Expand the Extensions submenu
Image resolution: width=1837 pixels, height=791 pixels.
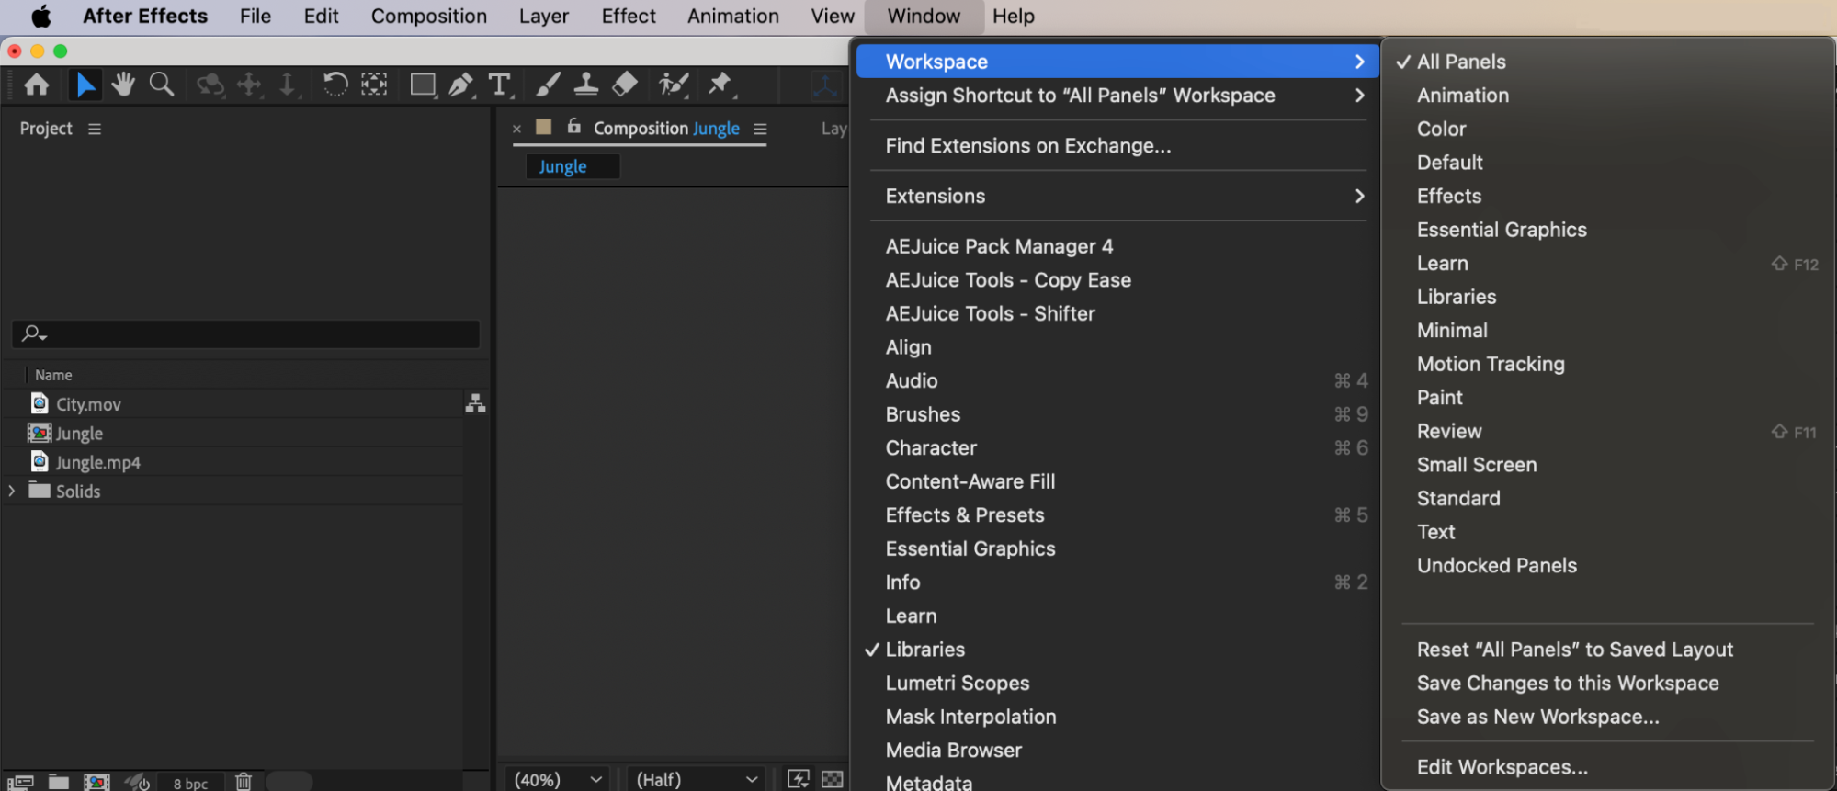(1117, 196)
